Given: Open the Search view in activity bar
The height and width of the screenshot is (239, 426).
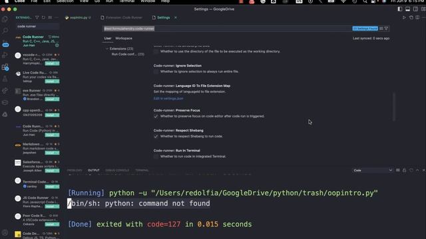Looking at the screenshot, I should [5, 31].
